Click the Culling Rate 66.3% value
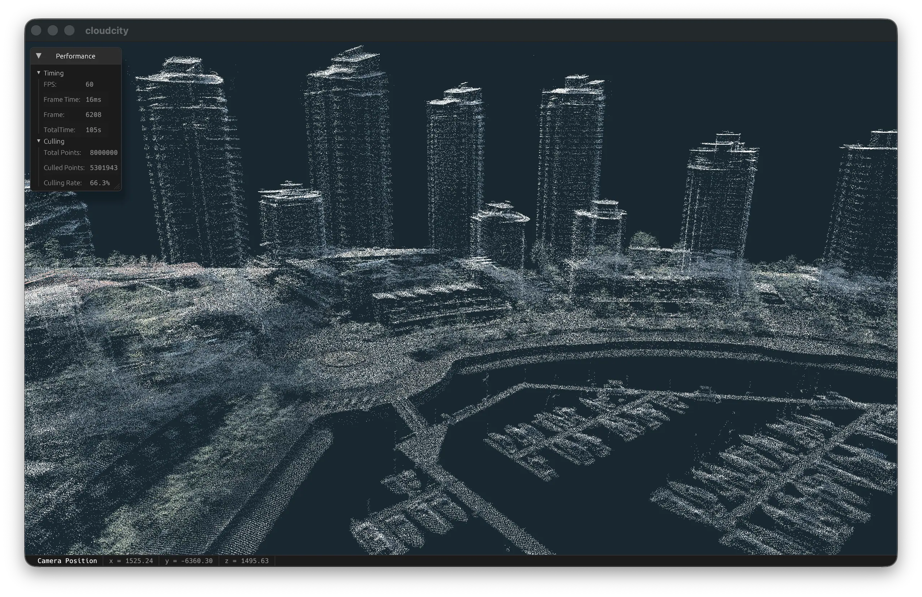 coord(100,183)
